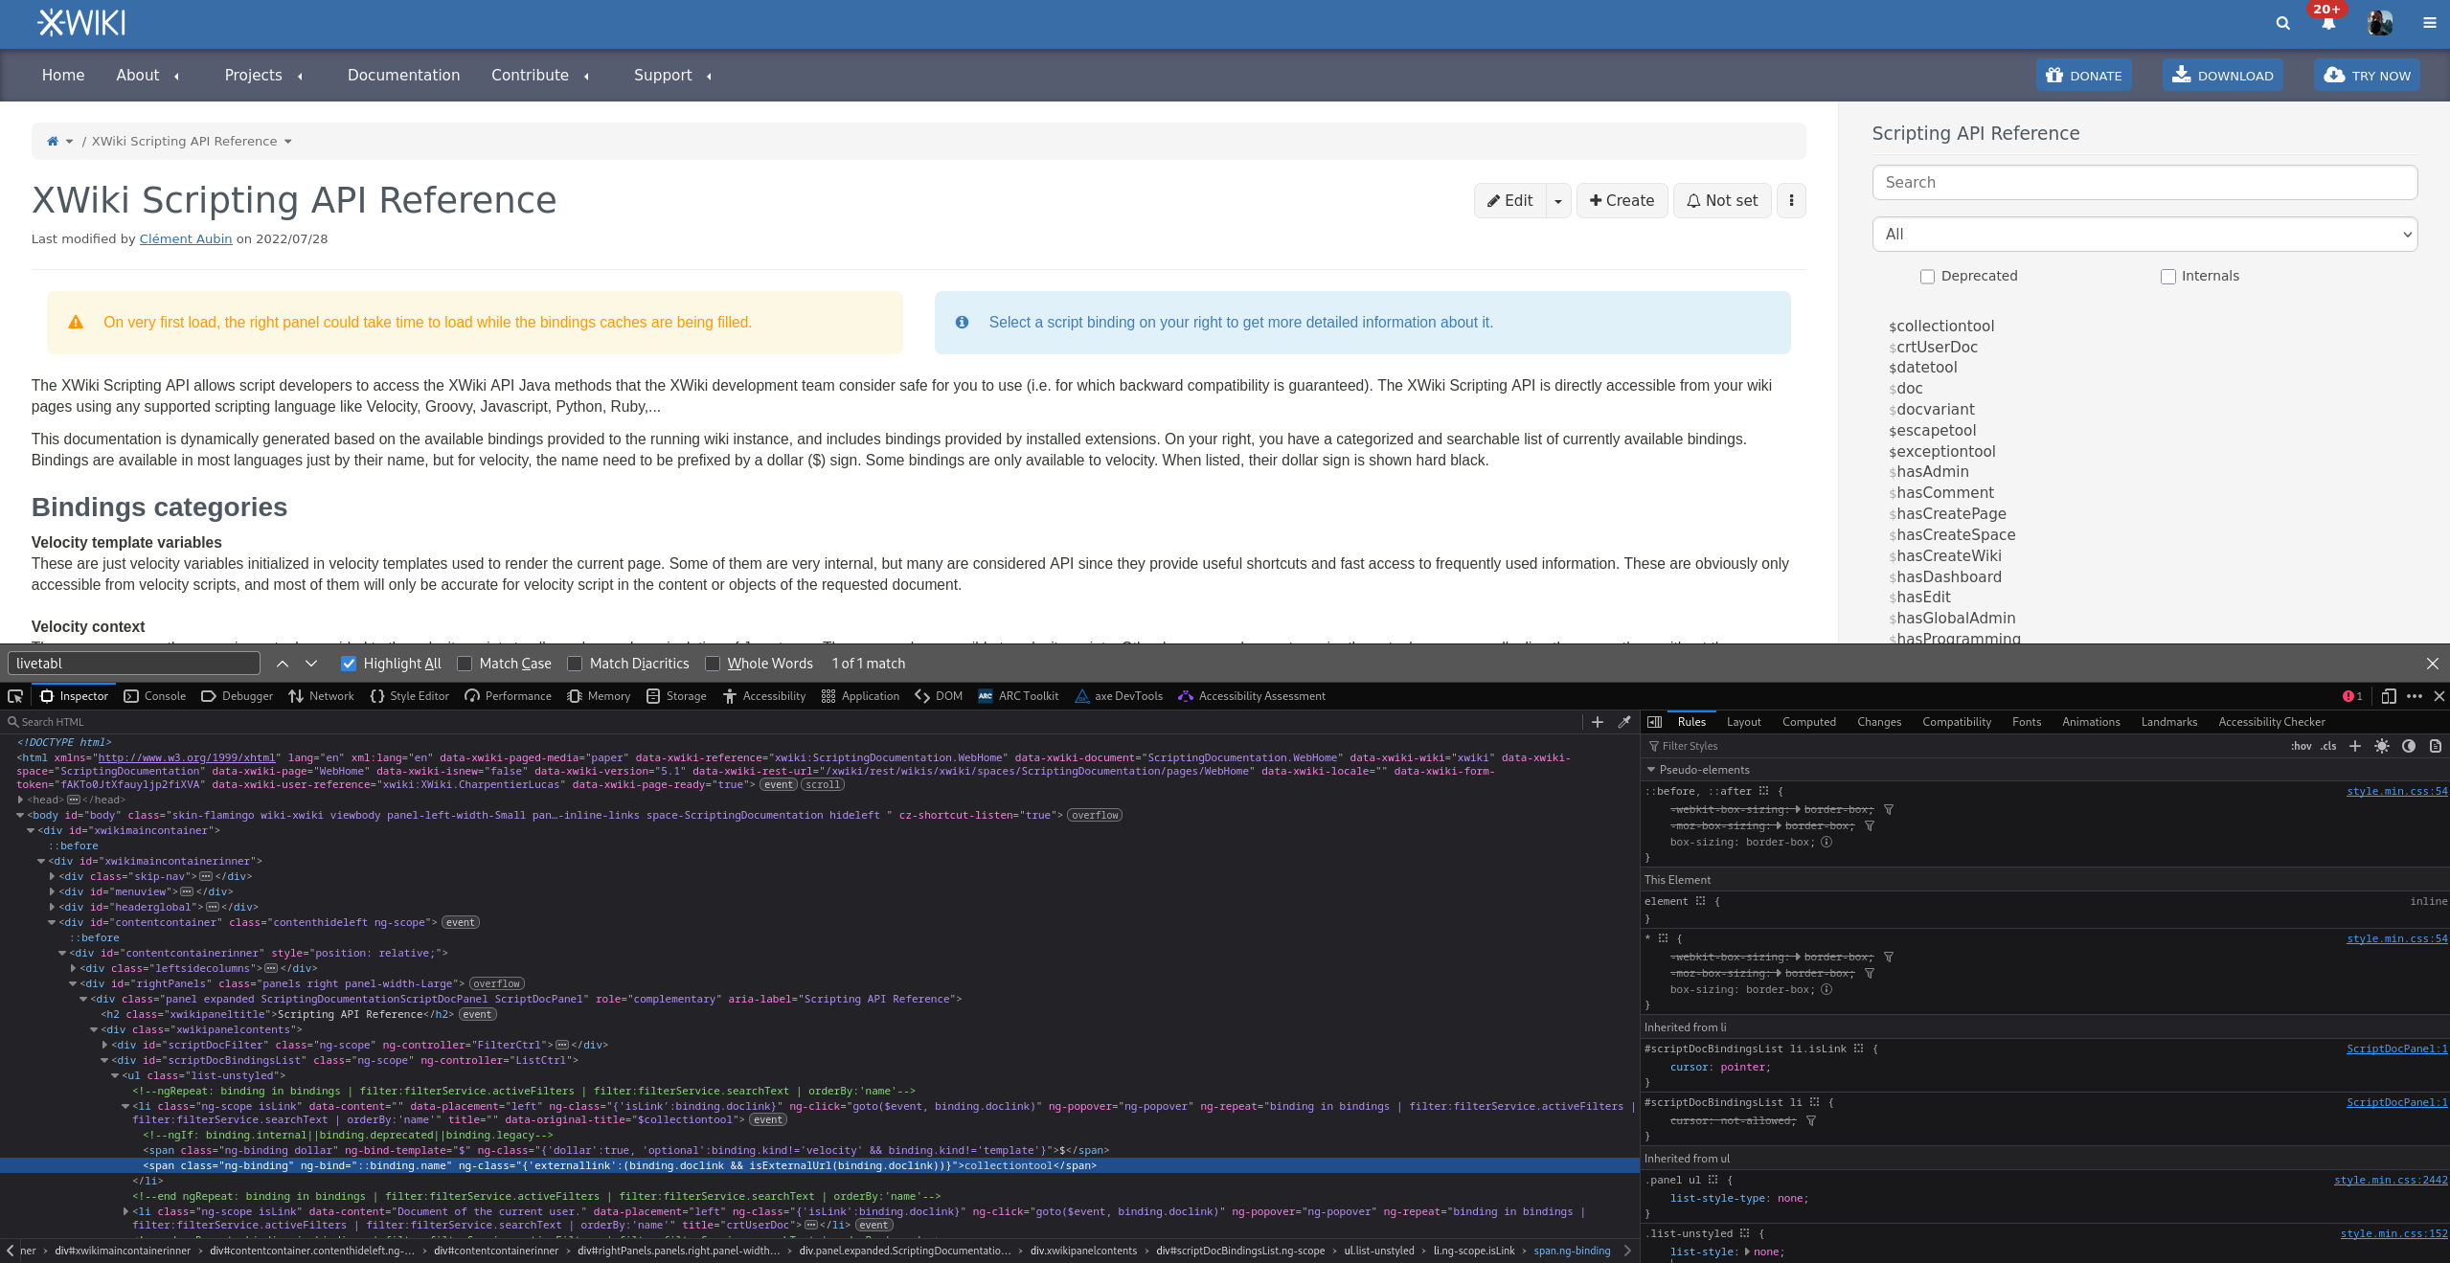
Task: Click the Not set notification button
Action: coord(1721,201)
